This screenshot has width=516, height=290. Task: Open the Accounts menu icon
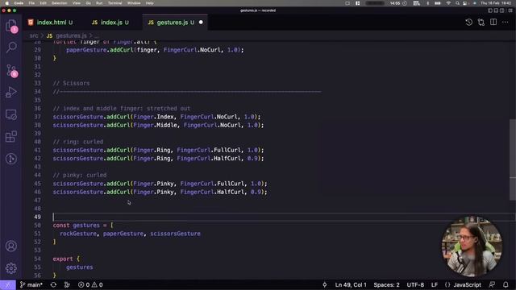point(11,246)
